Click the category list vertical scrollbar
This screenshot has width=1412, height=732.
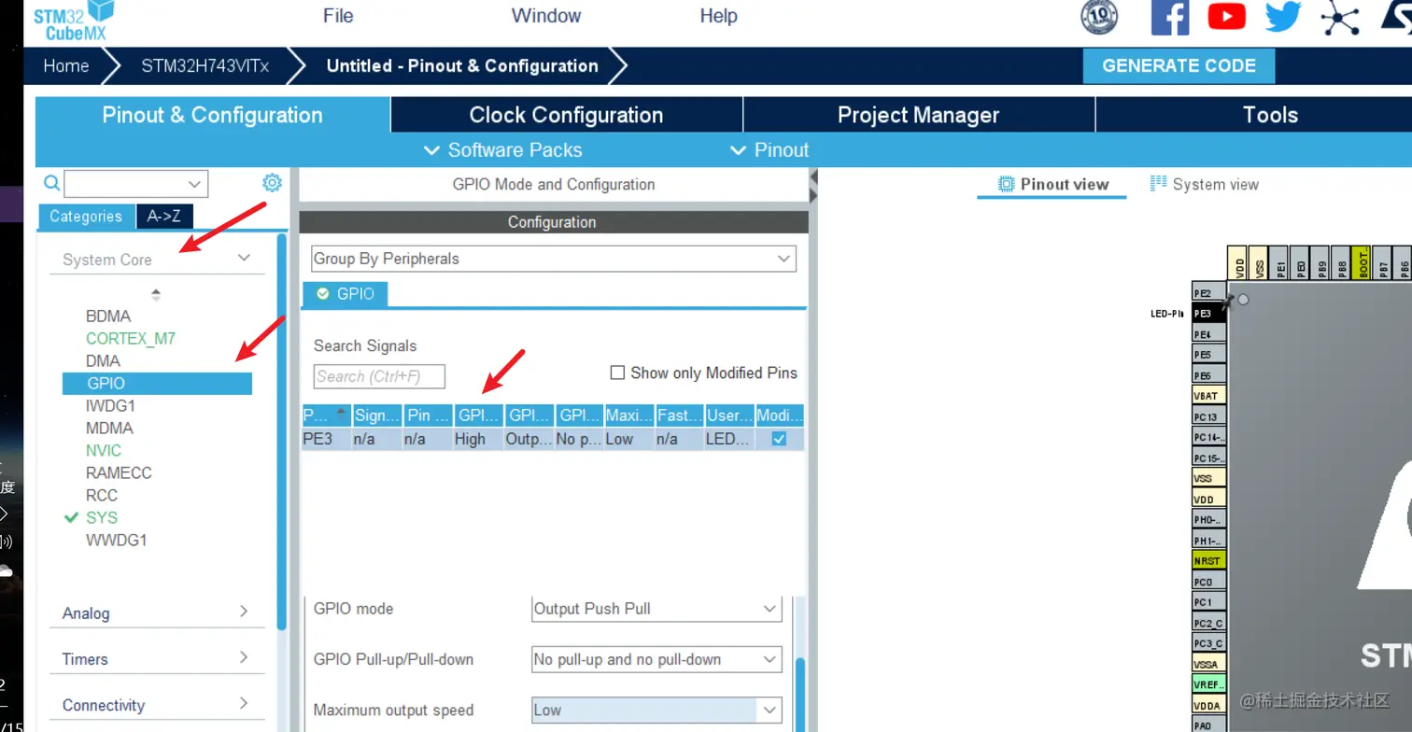(282, 429)
